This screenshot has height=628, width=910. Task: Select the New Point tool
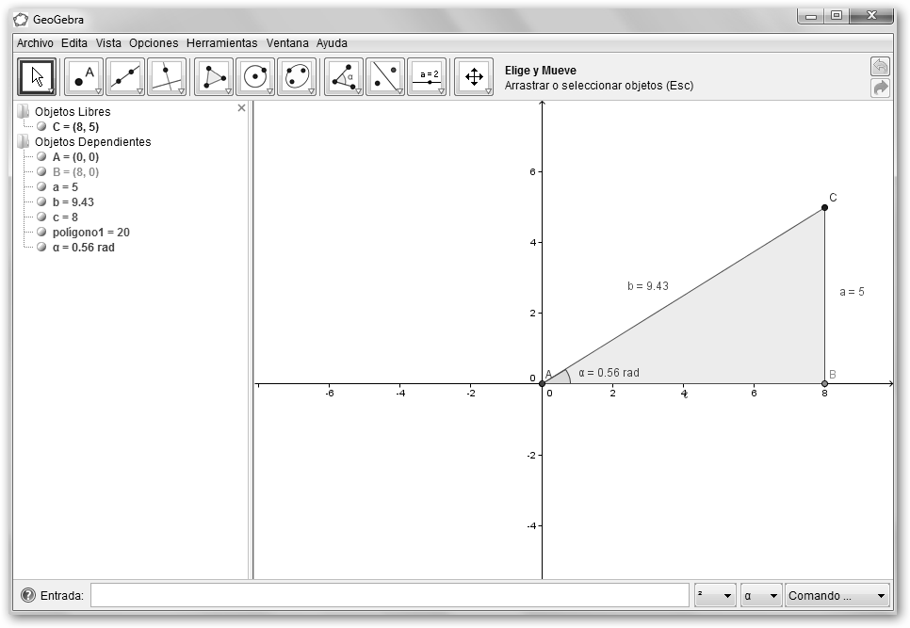84,77
